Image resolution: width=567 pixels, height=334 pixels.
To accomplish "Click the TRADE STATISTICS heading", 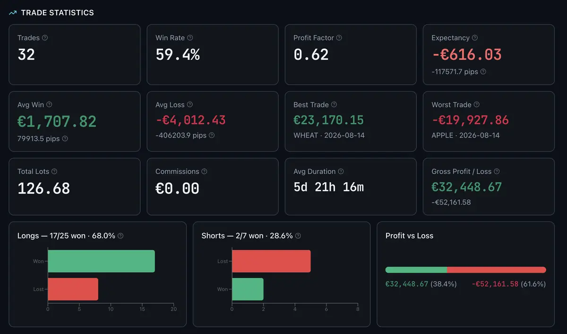I will (58, 13).
